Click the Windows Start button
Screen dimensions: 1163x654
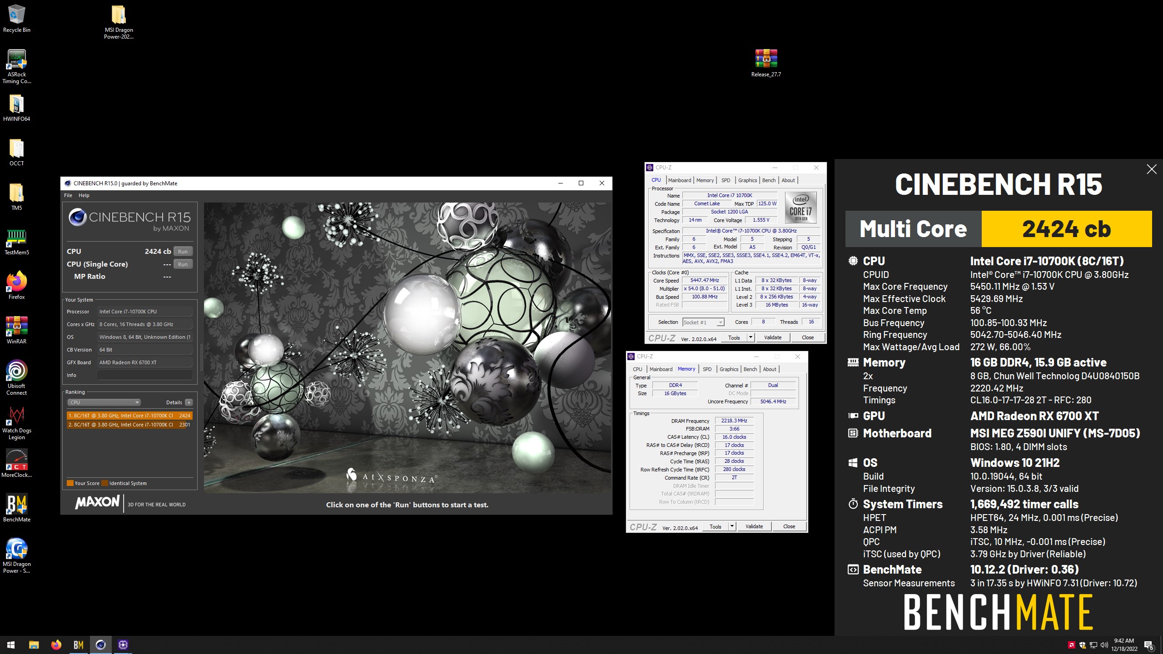(x=11, y=645)
